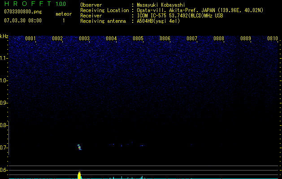The image size is (282, 179).
Task: Click the meteor count label
Action: (64, 14)
